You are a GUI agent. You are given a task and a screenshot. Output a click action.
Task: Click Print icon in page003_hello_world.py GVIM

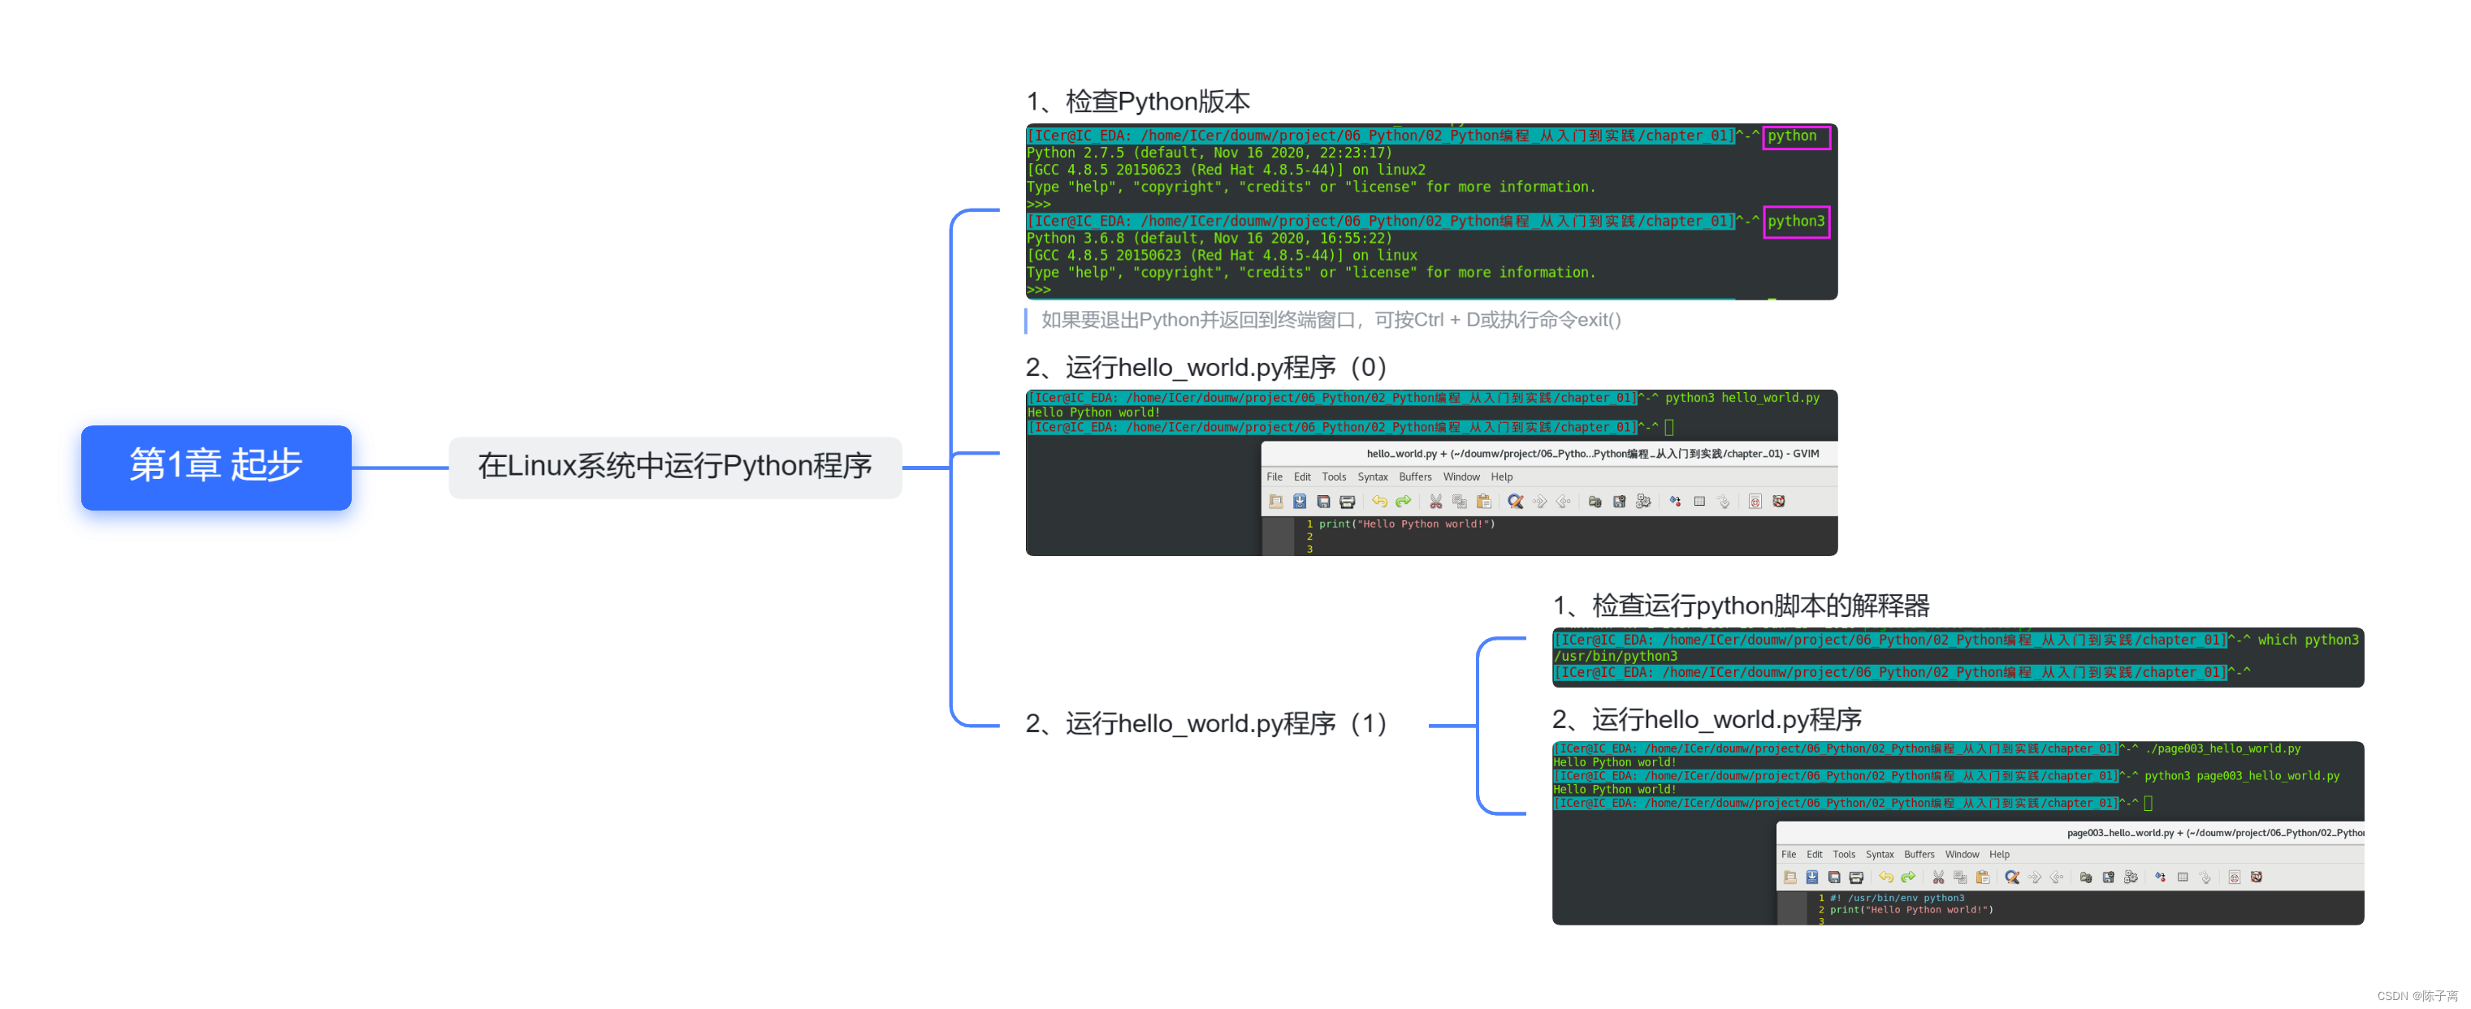coord(1856,877)
